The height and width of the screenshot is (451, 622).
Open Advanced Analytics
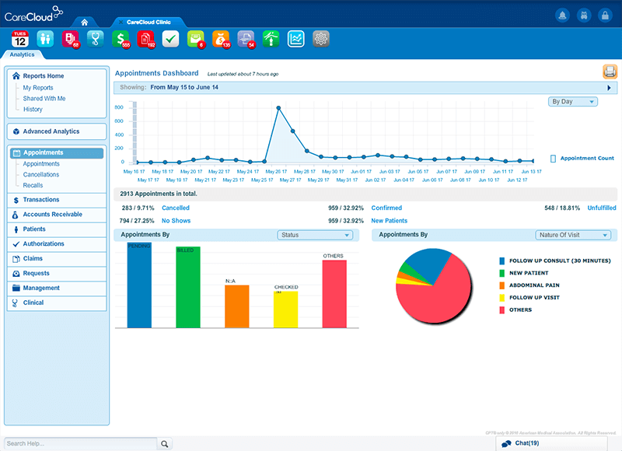pos(57,131)
